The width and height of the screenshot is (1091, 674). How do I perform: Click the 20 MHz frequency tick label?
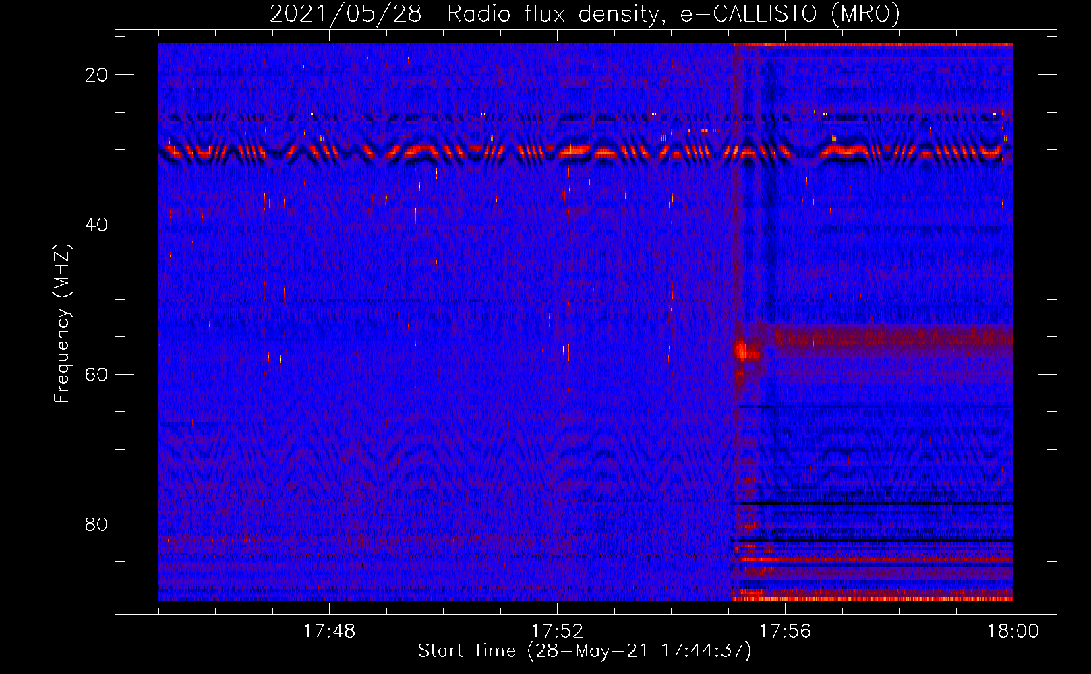point(96,75)
